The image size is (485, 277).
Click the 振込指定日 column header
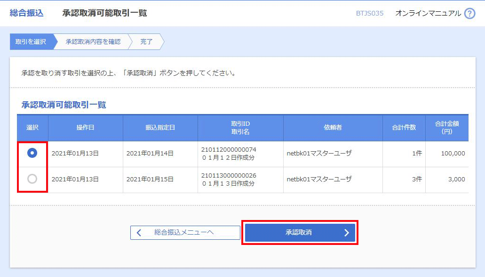point(160,128)
